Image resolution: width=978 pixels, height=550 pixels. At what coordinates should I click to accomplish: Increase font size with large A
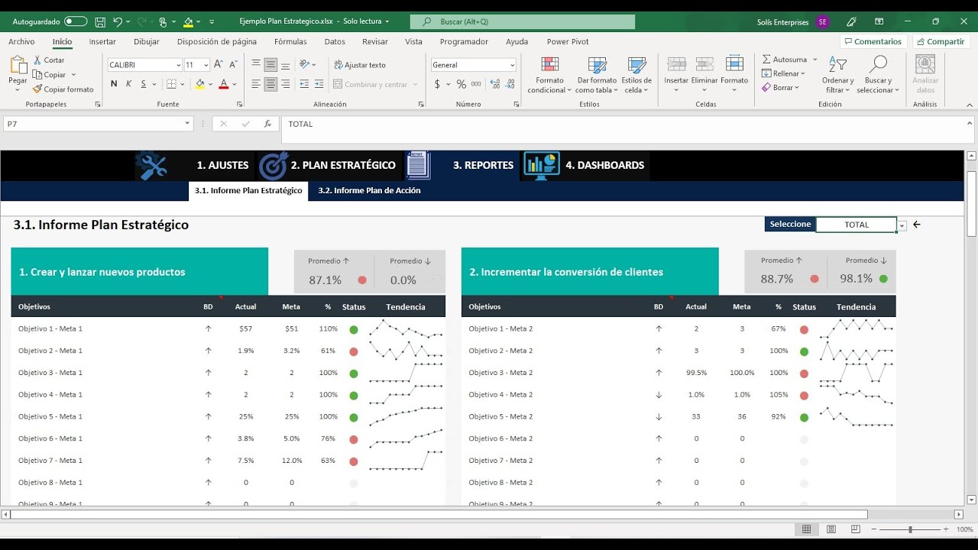click(x=219, y=65)
